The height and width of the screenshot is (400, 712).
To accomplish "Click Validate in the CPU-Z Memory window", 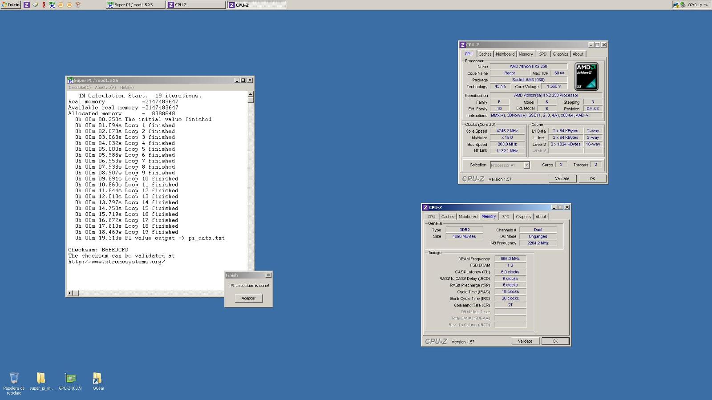I will click(x=525, y=341).
